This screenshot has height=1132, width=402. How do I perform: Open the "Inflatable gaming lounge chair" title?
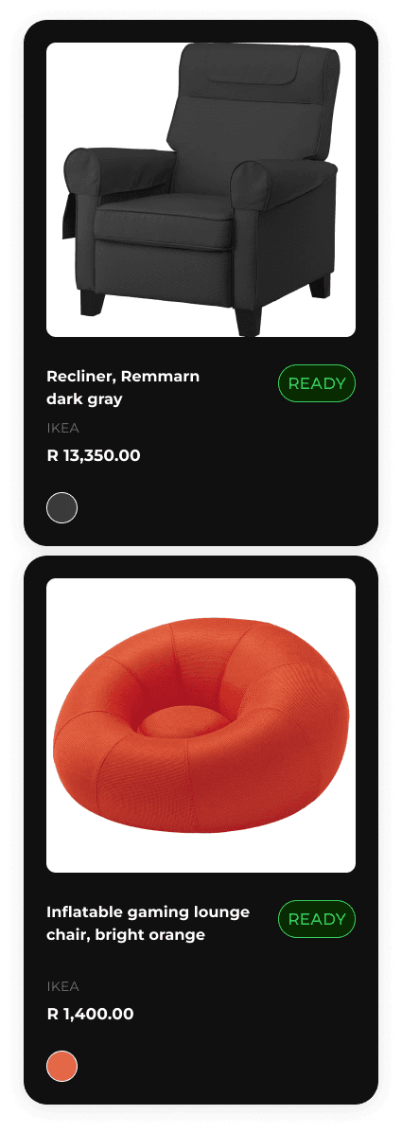click(148, 924)
